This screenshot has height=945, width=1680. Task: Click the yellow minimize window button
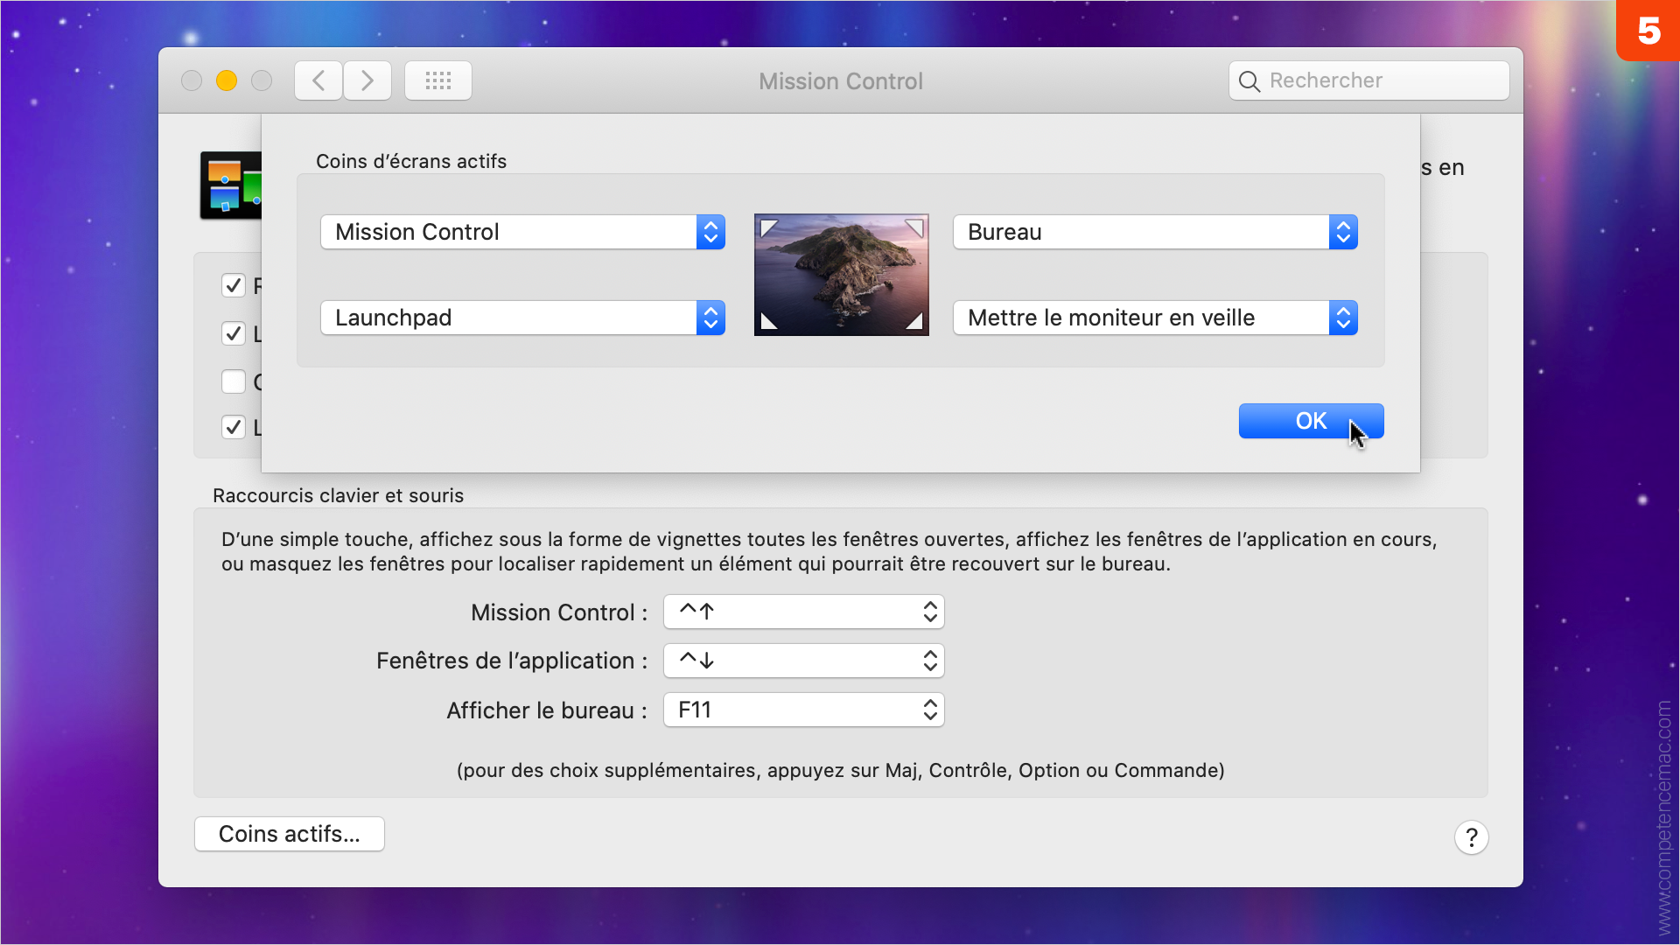click(227, 80)
